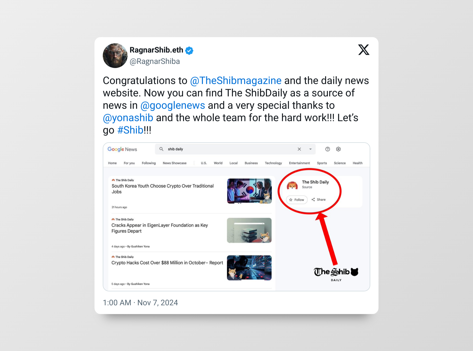Image resolution: width=473 pixels, height=351 pixels.
Task: Expand the search options dropdown arrow
Action: pyautogui.click(x=310, y=149)
